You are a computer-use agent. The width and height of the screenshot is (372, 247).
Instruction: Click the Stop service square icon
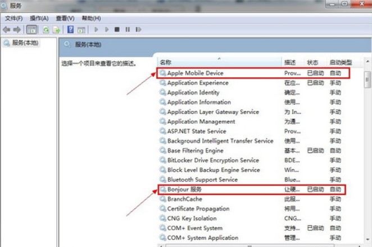coord(117,29)
